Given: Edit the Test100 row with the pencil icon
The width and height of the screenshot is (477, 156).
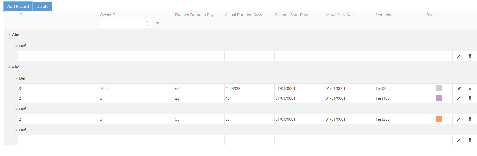Looking at the screenshot, I should coord(459,98).
